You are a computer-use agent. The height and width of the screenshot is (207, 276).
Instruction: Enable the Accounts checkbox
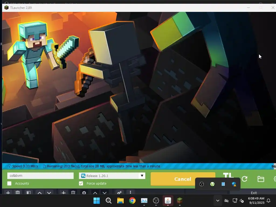(x=9, y=183)
